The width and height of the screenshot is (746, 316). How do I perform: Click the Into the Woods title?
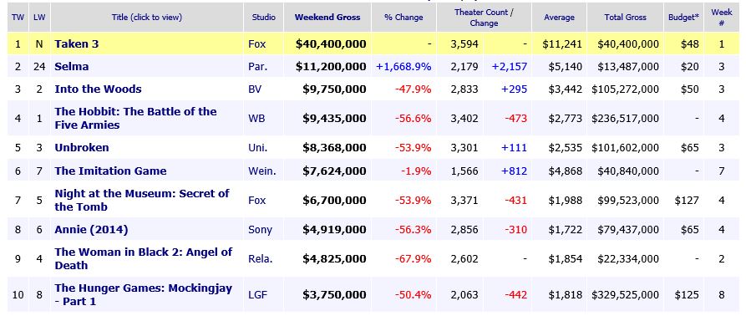98,89
